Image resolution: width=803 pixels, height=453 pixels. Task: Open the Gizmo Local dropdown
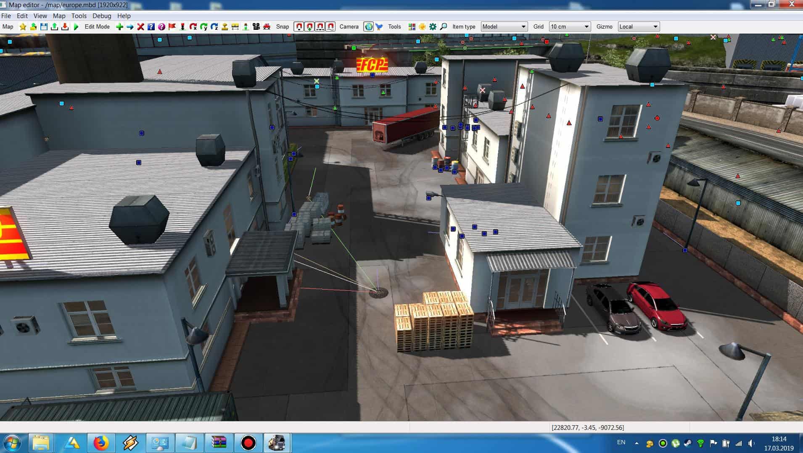(638, 27)
